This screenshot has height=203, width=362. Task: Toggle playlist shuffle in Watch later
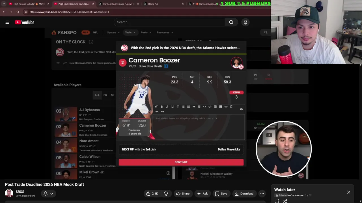(285, 201)
